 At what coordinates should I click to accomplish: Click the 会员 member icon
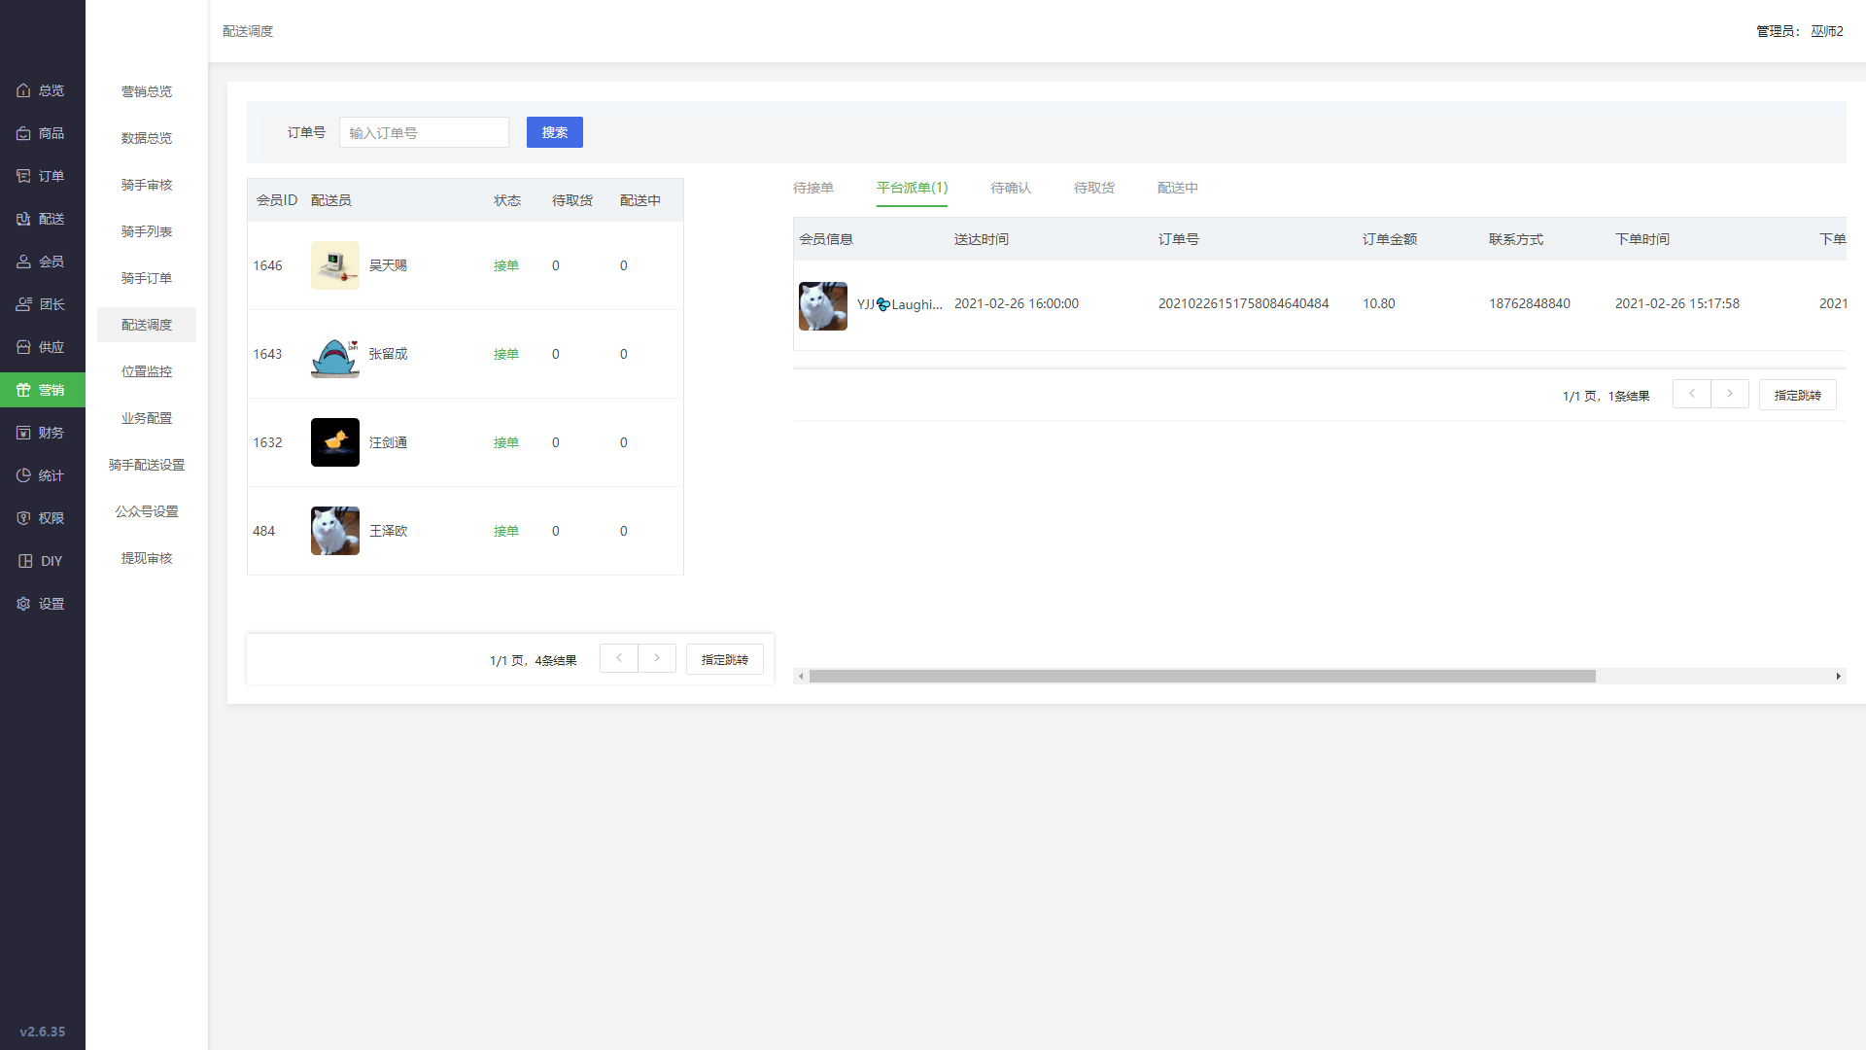pyautogui.click(x=23, y=262)
